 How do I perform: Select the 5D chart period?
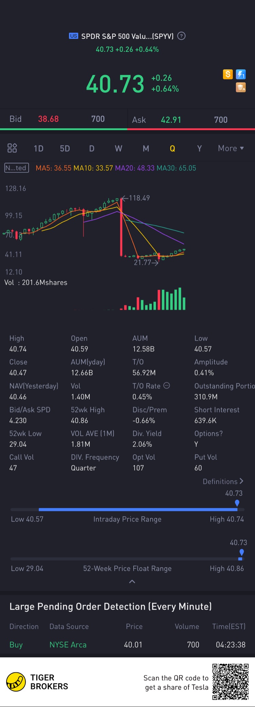click(65, 148)
